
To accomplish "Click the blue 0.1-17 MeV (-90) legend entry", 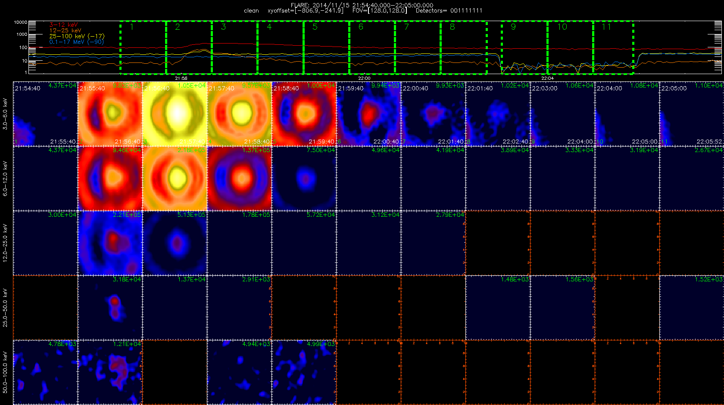I will pyautogui.click(x=76, y=42).
